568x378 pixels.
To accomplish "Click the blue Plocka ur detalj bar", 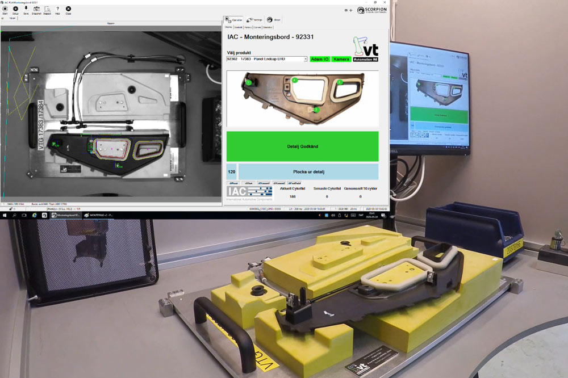I will coord(308,171).
